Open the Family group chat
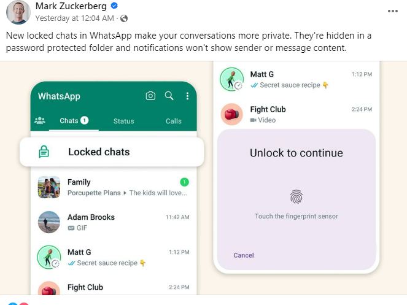The height and width of the screenshot is (305, 407). coord(114,187)
